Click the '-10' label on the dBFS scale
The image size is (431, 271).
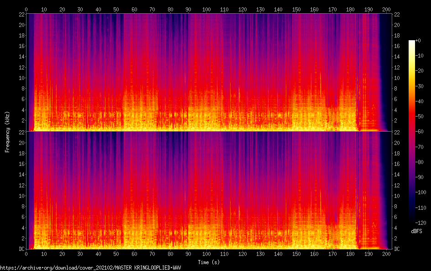[x=419, y=56]
